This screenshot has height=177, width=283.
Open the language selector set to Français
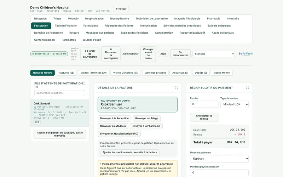pos(214,54)
